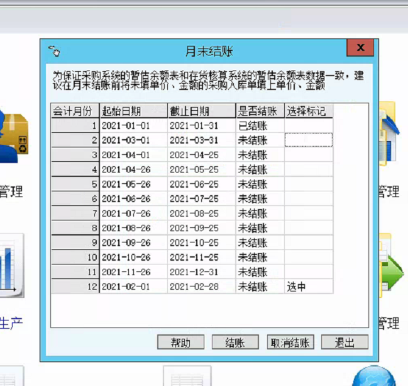This screenshot has height=386, width=408.
Task: Click the 起始日期 column header
Action: pyautogui.click(x=133, y=111)
